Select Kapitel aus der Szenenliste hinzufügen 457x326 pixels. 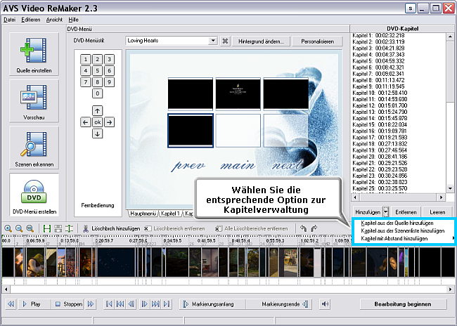click(402, 230)
